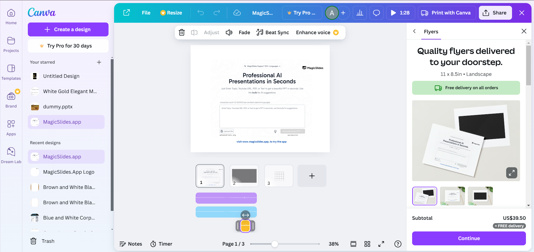Go back in the Flyers panel

click(x=415, y=31)
